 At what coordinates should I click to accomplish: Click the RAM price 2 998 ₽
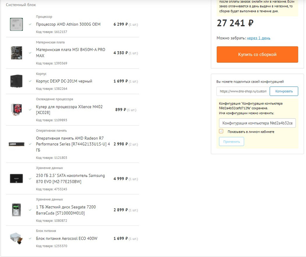click(121, 144)
